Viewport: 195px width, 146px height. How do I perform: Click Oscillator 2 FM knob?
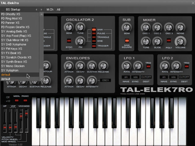click(80, 41)
